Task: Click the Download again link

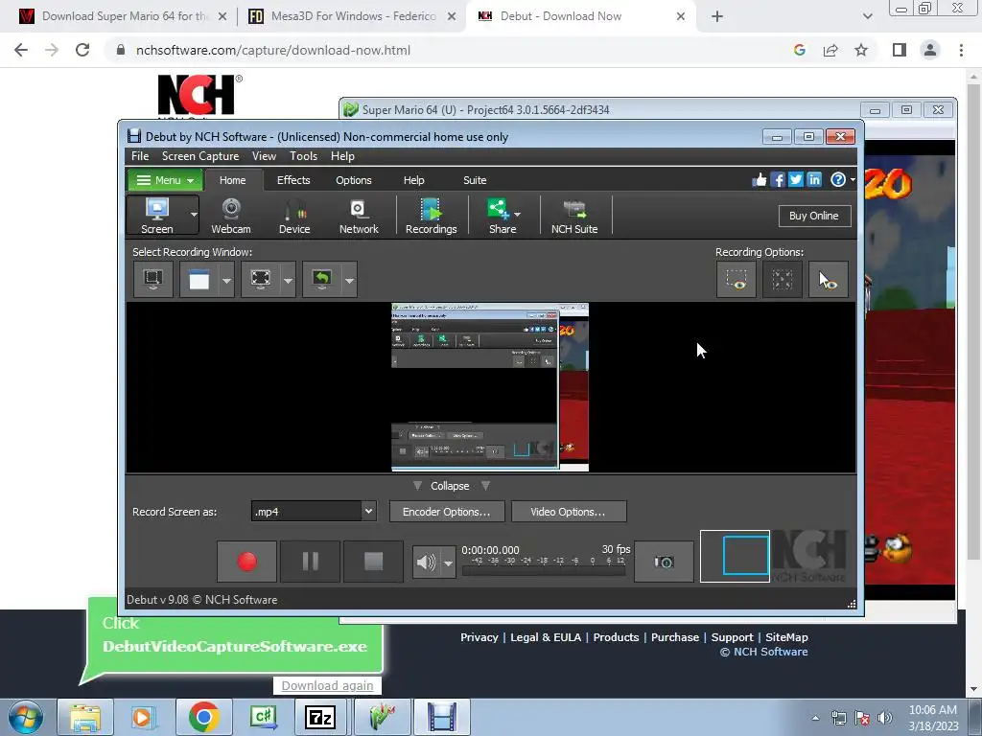Action: pyautogui.click(x=327, y=686)
